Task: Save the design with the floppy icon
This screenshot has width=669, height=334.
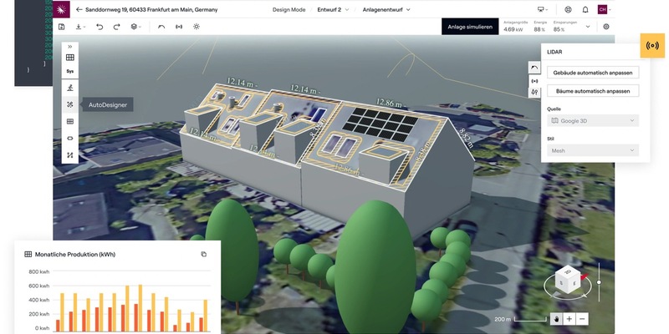Action: (61, 27)
